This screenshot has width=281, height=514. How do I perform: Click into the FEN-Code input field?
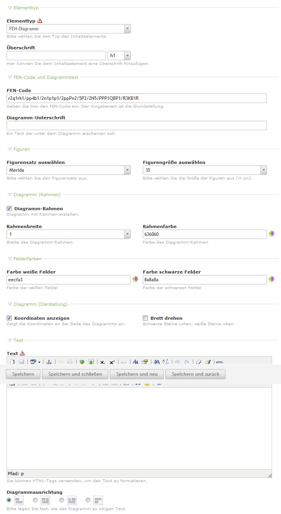137,98
